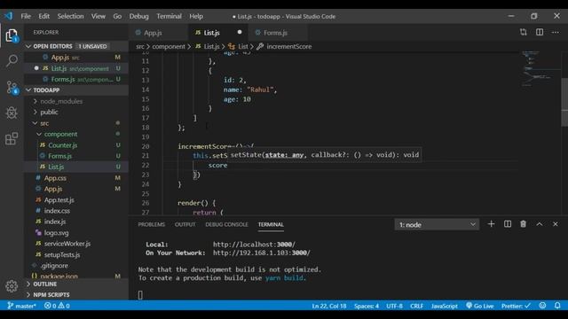This screenshot has height=319, width=568.
Task: Open App.css in the file tree
Action: (x=76, y=178)
